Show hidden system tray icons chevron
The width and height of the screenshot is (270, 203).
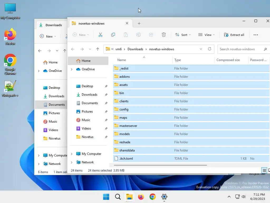point(229,197)
